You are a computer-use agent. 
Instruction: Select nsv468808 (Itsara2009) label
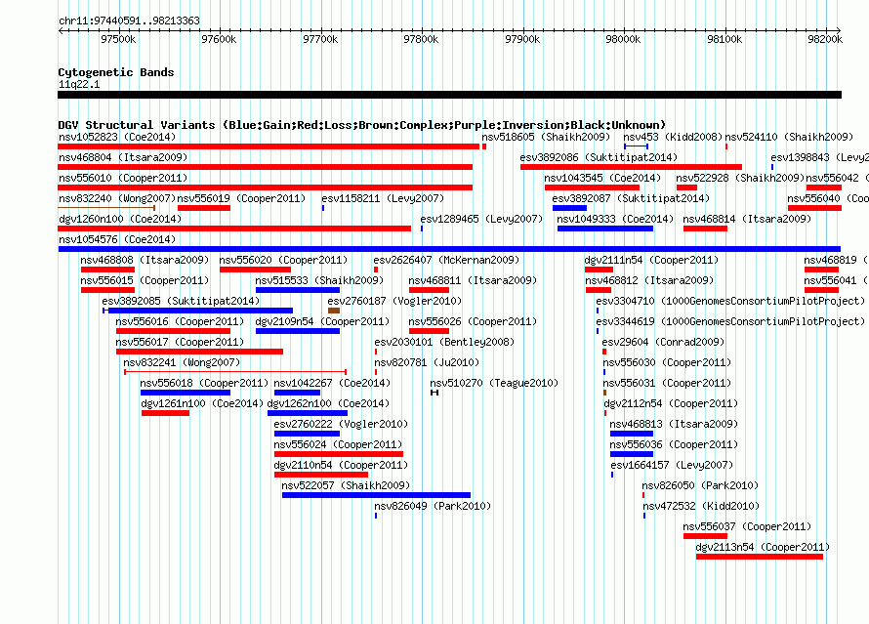click(145, 260)
